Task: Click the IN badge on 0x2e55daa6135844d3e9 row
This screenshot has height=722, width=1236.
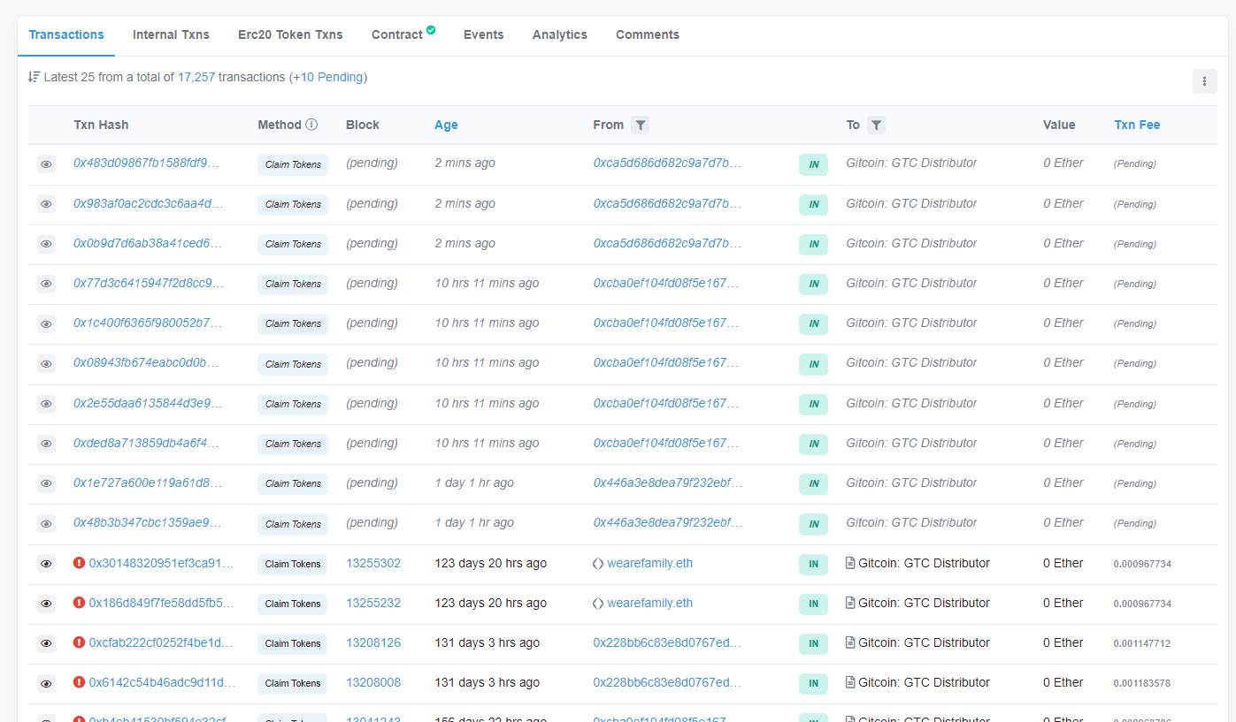Action: [x=813, y=404]
